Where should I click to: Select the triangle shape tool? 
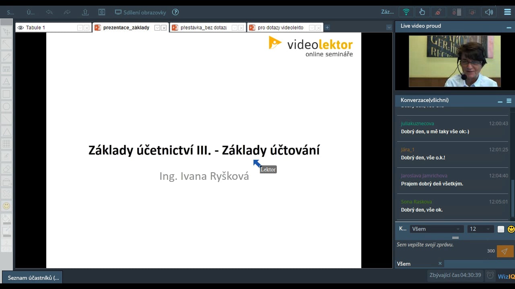[6, 131]
